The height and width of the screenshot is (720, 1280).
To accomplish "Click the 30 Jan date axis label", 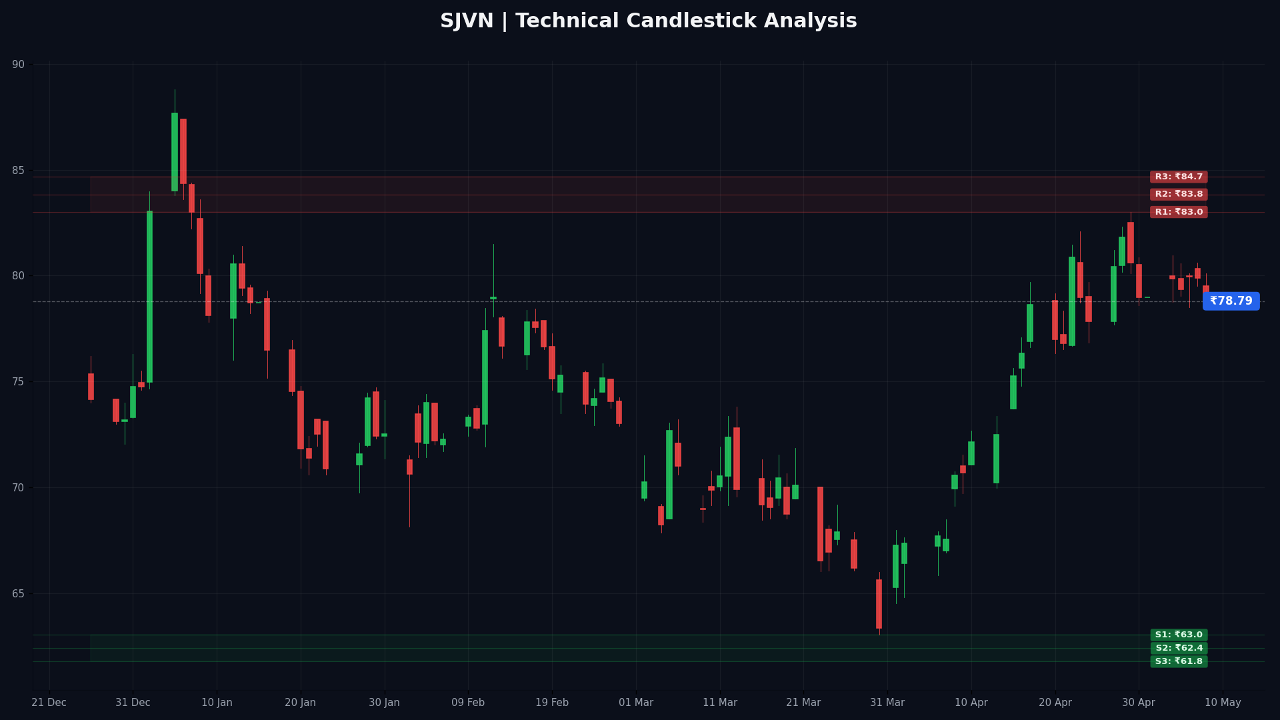I will pos(384,703).
